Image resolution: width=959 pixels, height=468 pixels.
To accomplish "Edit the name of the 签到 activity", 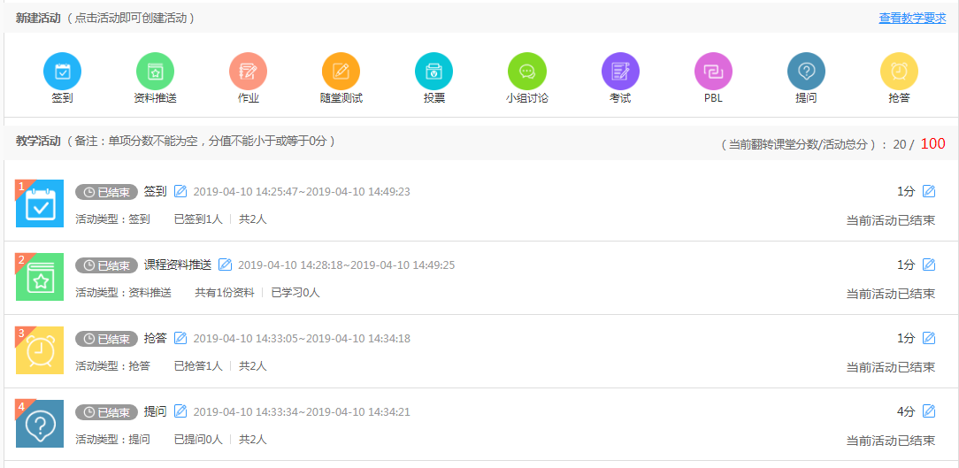I will coord(180,191).
